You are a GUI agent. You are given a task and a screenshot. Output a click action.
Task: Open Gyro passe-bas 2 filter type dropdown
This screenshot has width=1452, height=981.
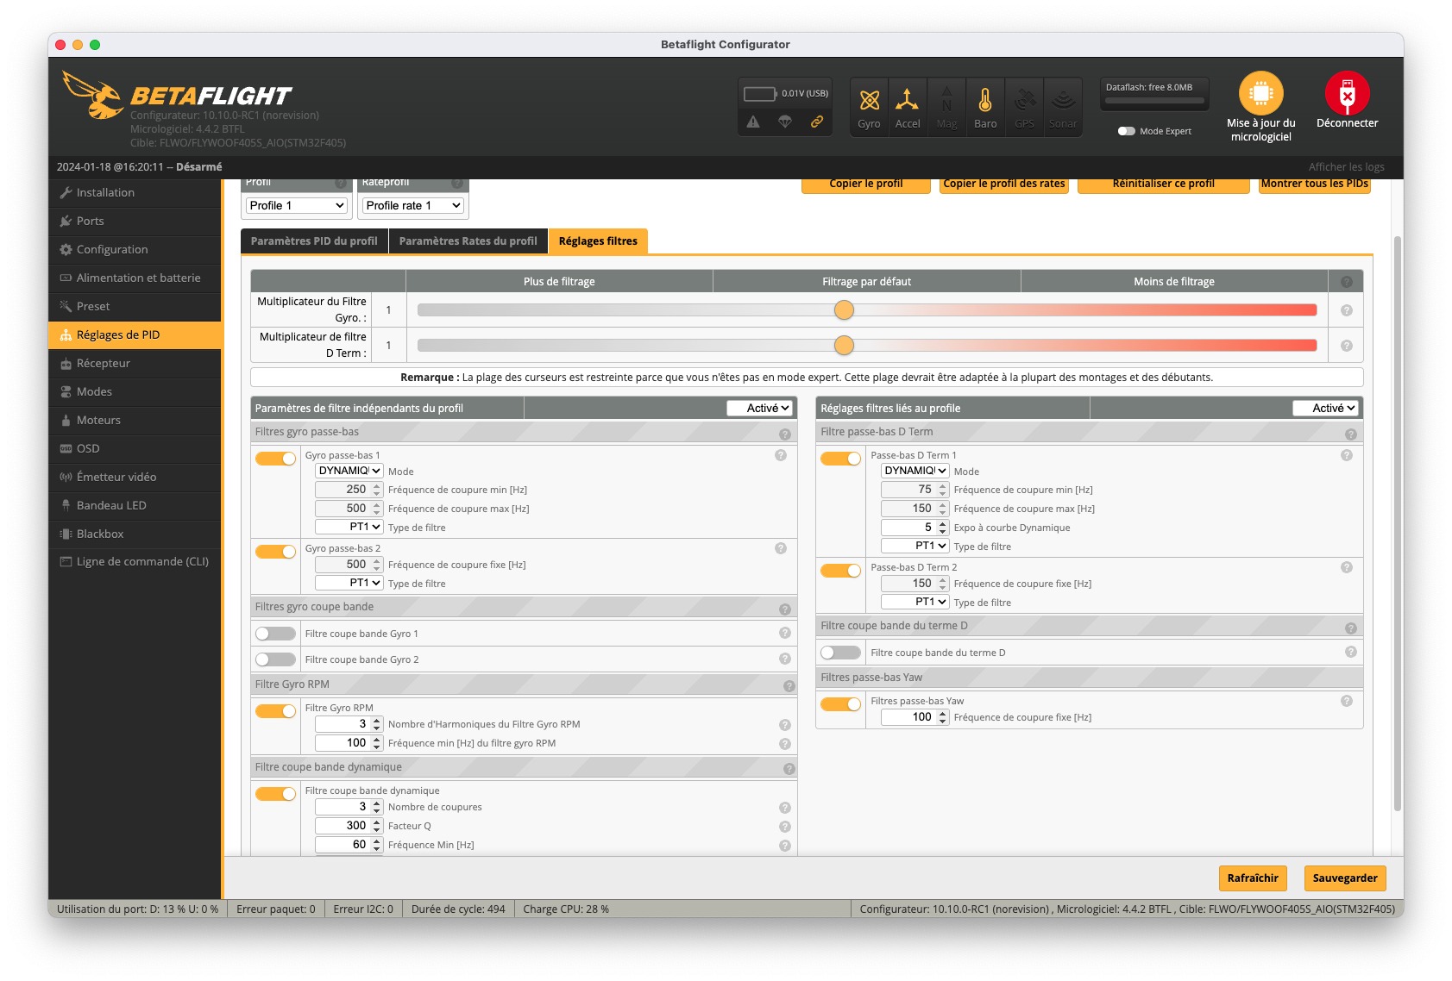coord(349,583)
